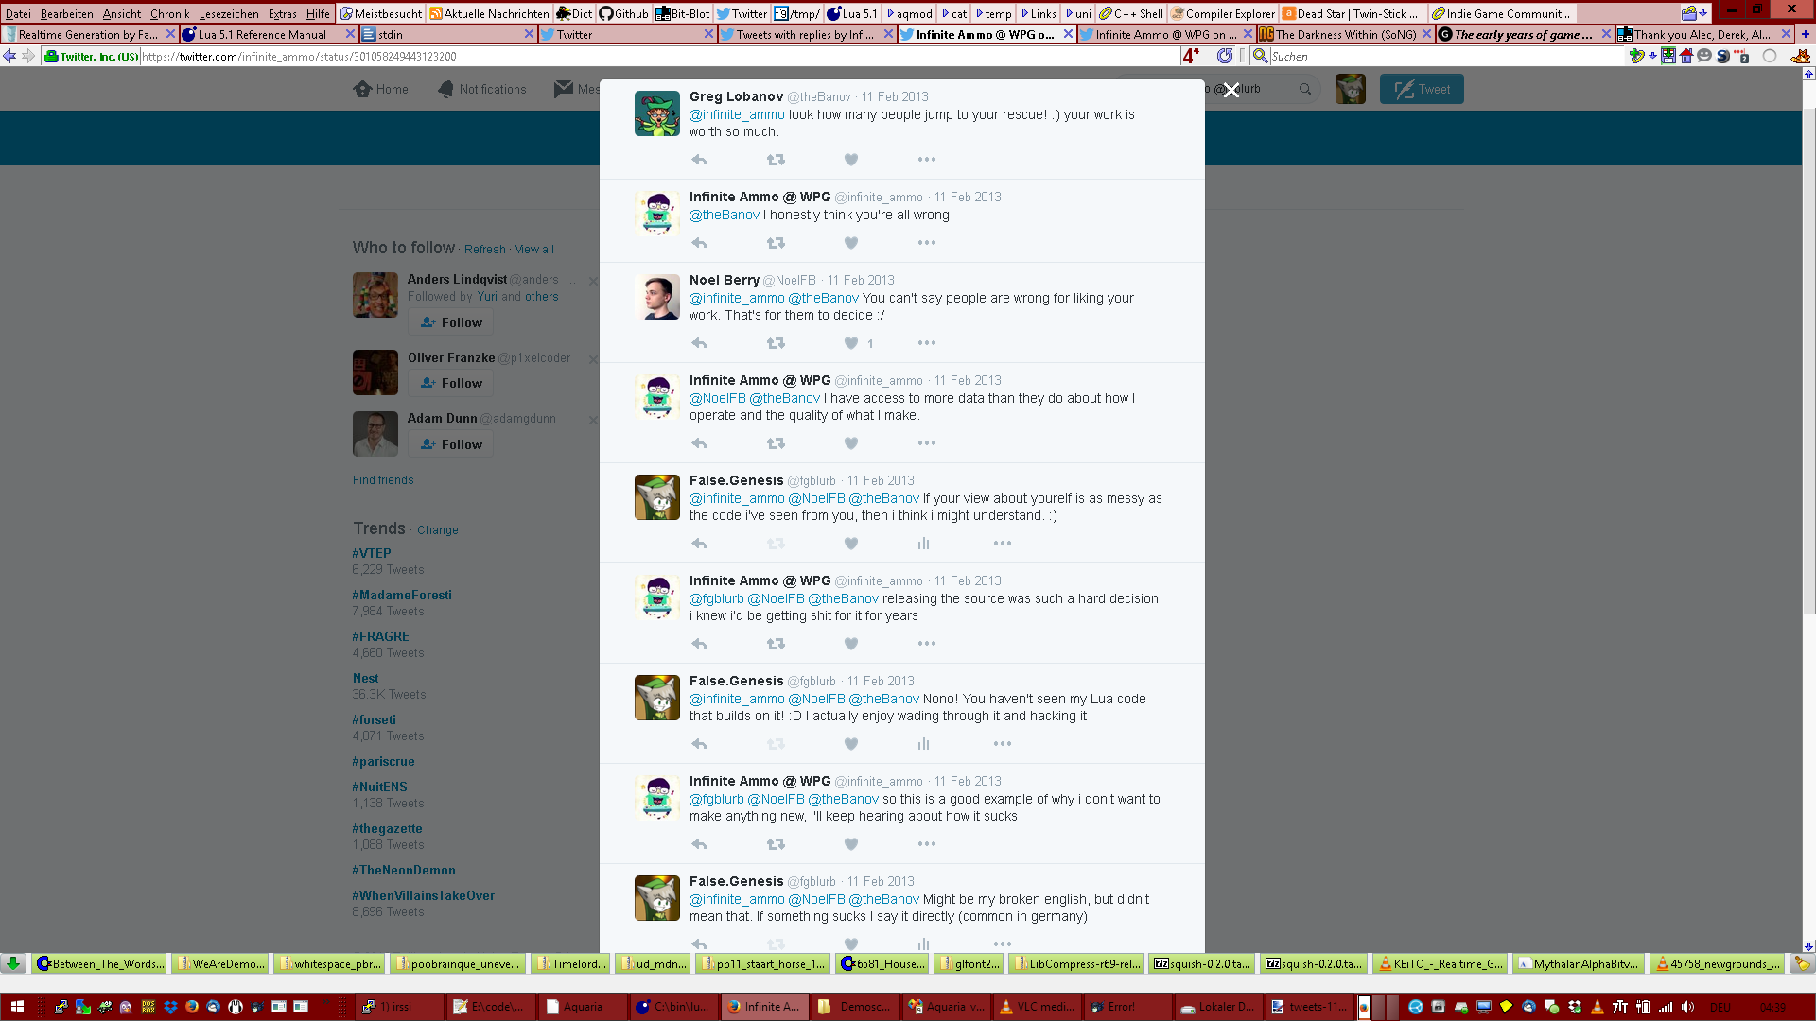Open the Home page in Twitter nav

(381, 89)
